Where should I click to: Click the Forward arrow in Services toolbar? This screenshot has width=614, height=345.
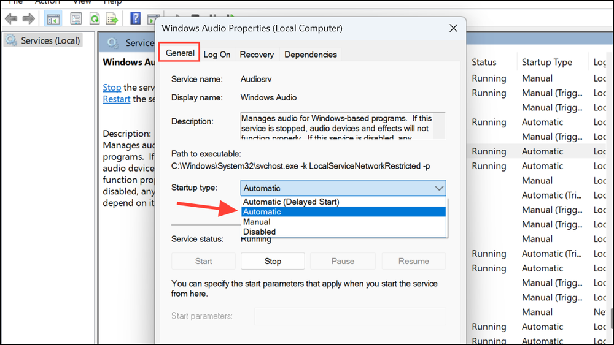pyautogui.click(x=29, y=18)
